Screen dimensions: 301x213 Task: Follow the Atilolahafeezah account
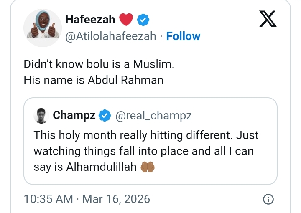(x=183, y=36)
